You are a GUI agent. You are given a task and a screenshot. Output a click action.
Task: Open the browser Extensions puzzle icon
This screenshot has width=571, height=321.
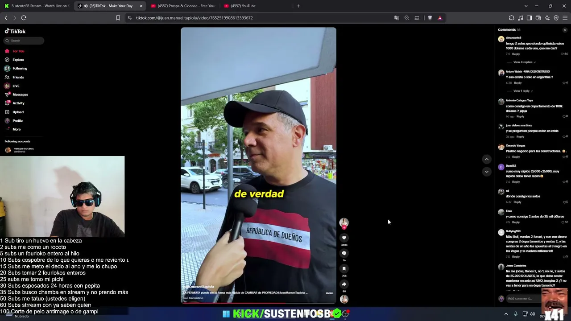512,18
